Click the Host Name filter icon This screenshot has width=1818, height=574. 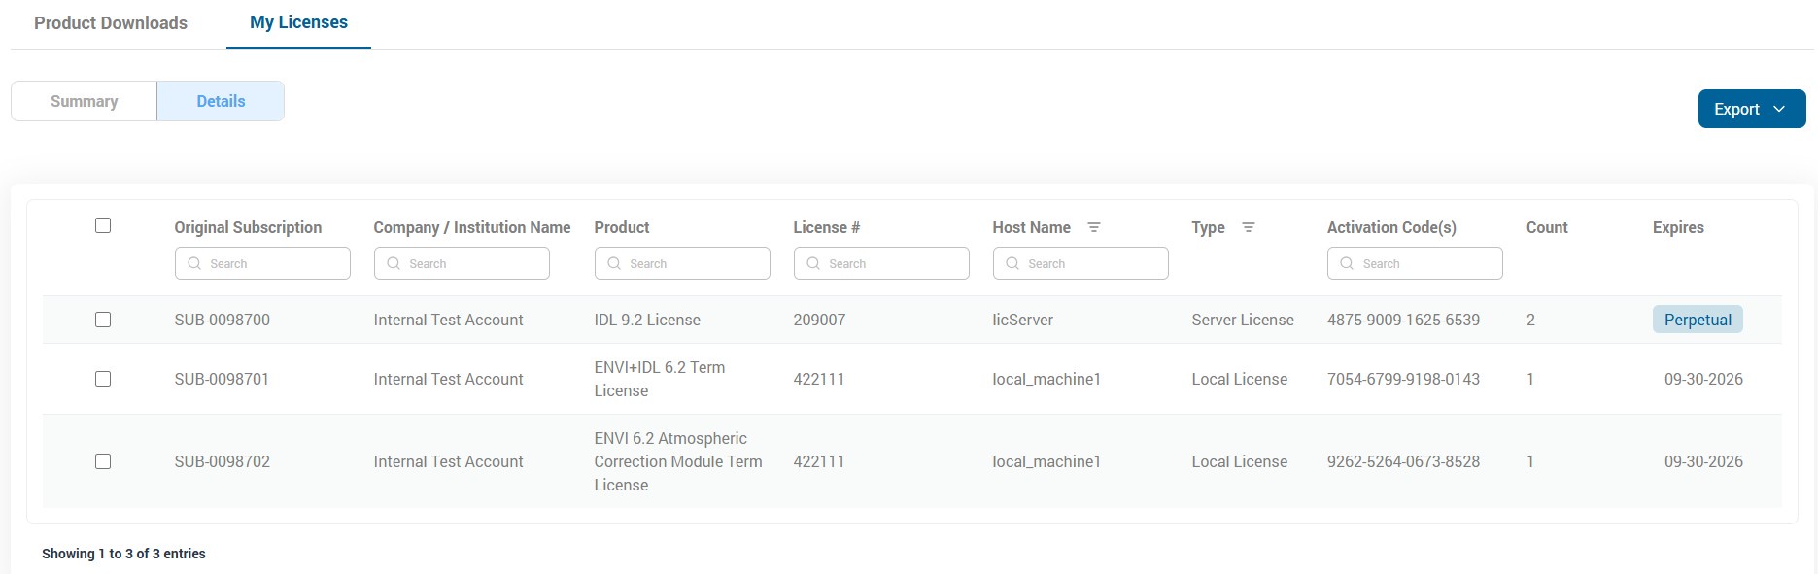1093,227
